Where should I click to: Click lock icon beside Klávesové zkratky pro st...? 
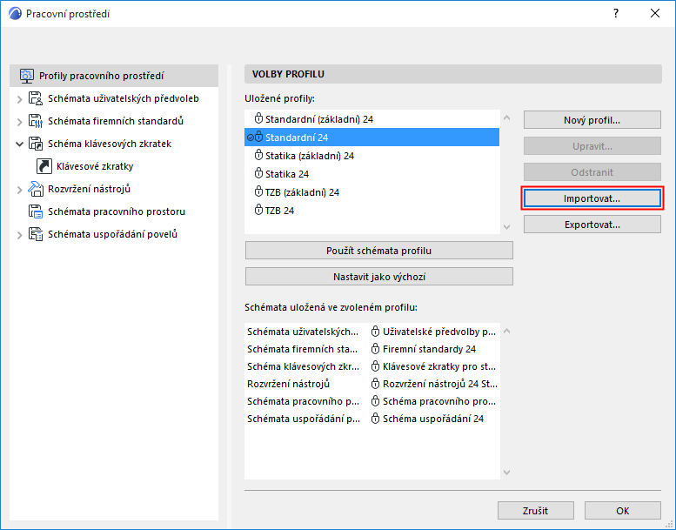tap(376, 366)
